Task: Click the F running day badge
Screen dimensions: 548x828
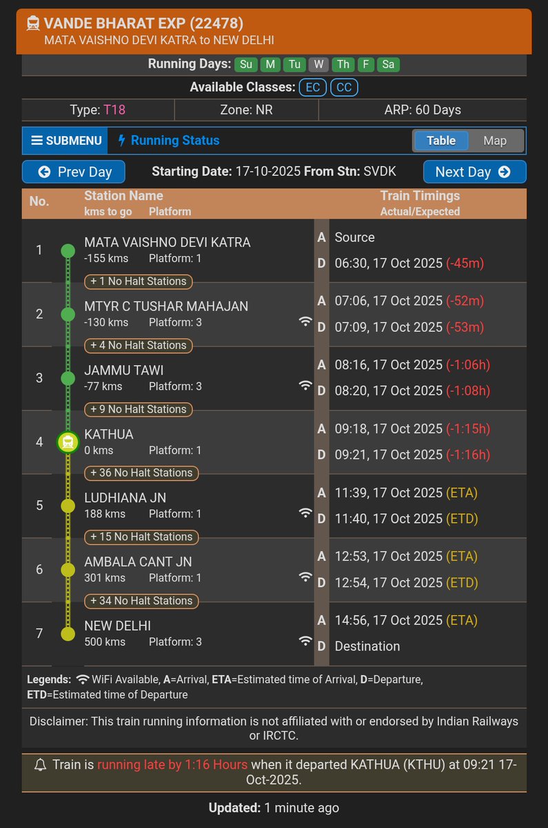Action: 365,65
